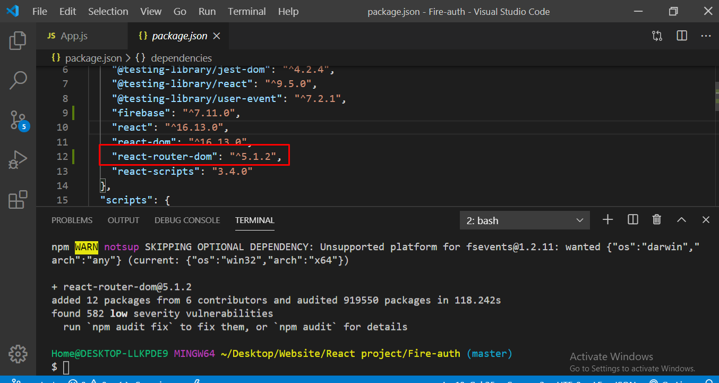719x383 pixels.
Task: Switch to the OUTPUT panel tab
Action: [x=123, y=220]
